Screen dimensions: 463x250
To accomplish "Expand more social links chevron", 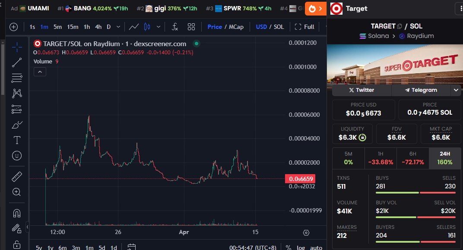I will (x=456, y=90).
